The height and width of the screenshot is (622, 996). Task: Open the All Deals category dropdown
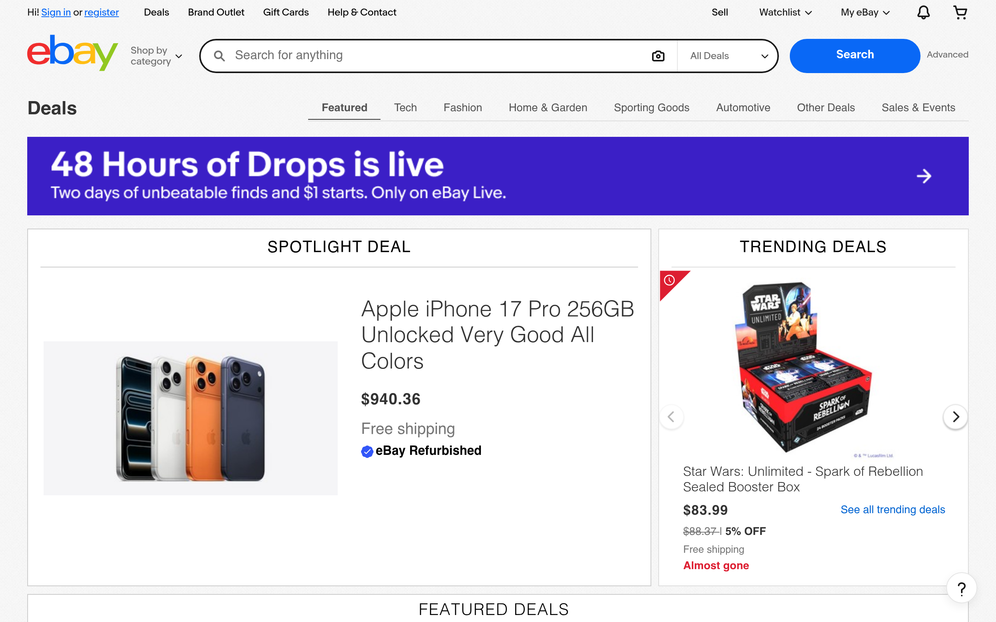click(727, 56)
